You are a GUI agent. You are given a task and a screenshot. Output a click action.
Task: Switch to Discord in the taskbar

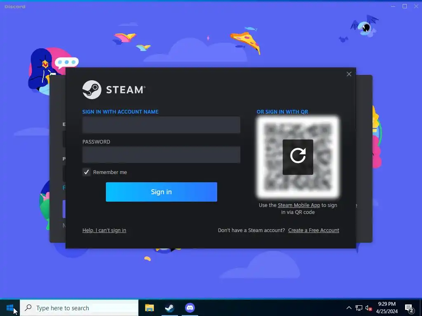pos(190,308)
